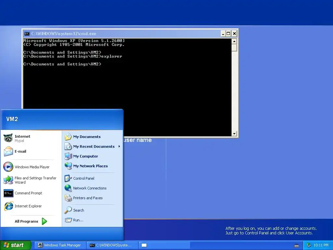The width and height of the screenshot is (333, 250).
Task: Select My Documents menu label
Action: [x=87, y=137]
